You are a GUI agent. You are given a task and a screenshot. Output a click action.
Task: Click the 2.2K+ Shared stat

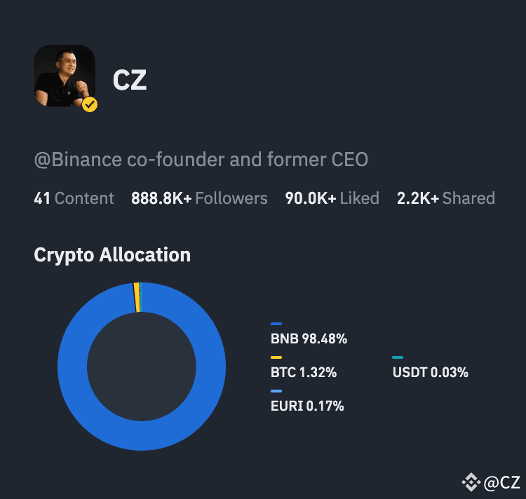[446, 198]
